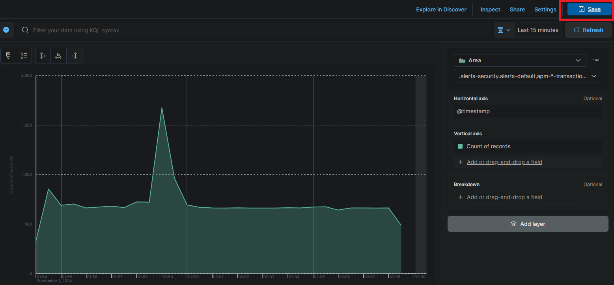Open bottom axis settings icon

(x=58, y=56)
